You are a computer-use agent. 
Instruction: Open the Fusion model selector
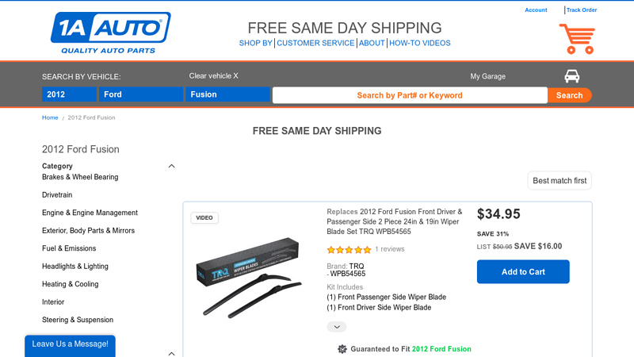tap(228, 94)
